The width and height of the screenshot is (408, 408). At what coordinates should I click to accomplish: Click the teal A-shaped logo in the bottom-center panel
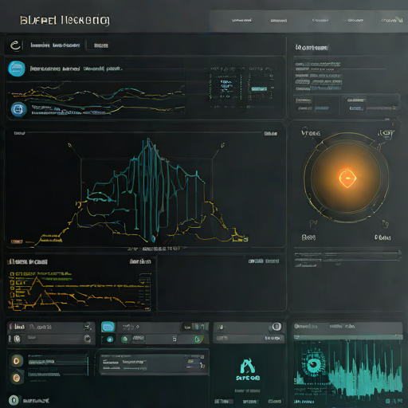(x=248, y=367)
